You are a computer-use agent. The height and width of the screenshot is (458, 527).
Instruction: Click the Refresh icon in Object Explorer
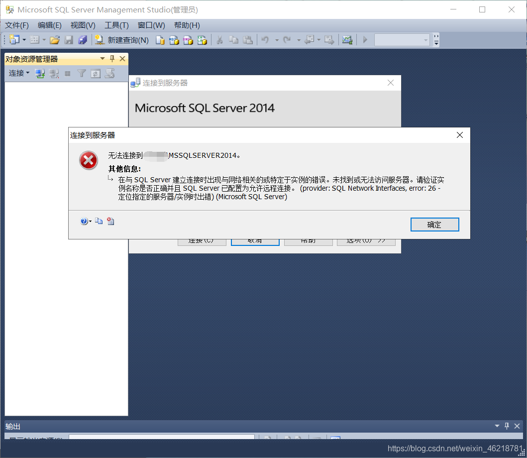[x=96, y=73]
